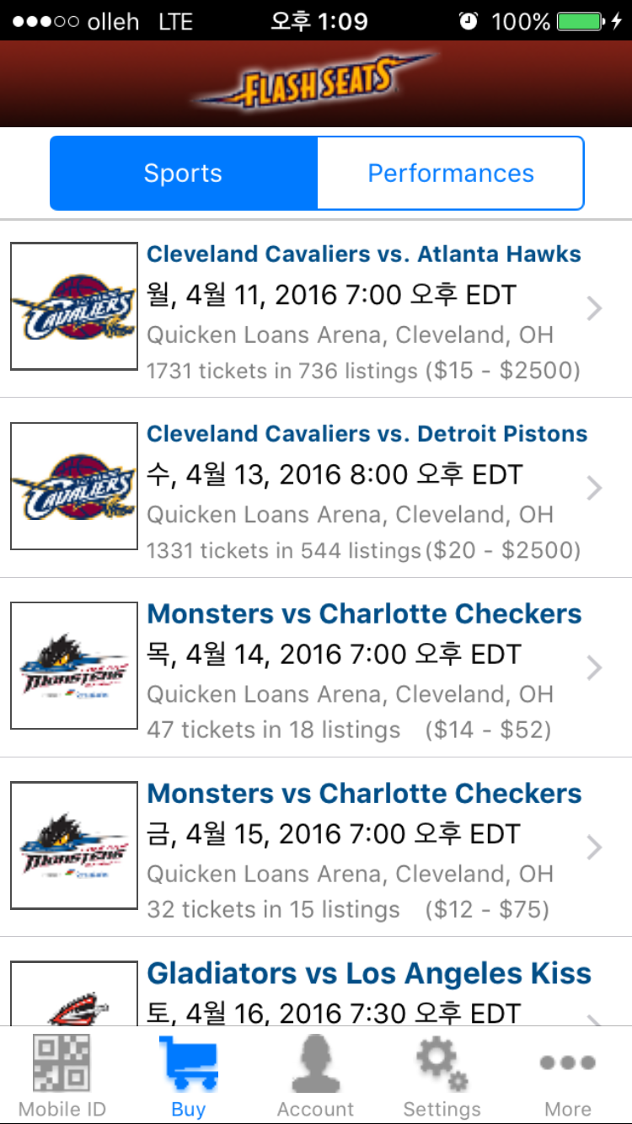Open the Mobile ID QR code tab
The image size is (632, 1124).
[x=62, y=1074]
